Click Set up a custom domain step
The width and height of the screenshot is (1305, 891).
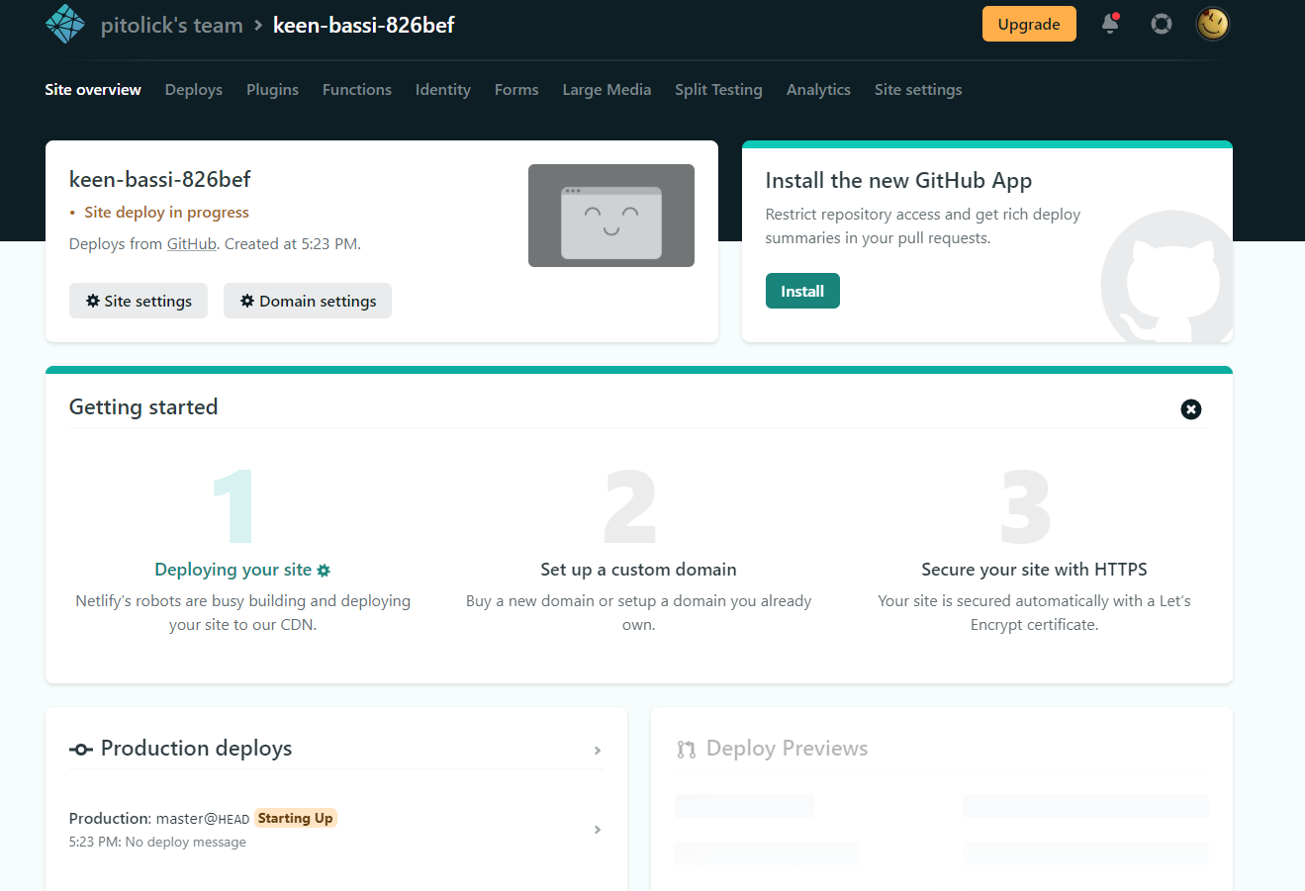[x=638, y=570]
